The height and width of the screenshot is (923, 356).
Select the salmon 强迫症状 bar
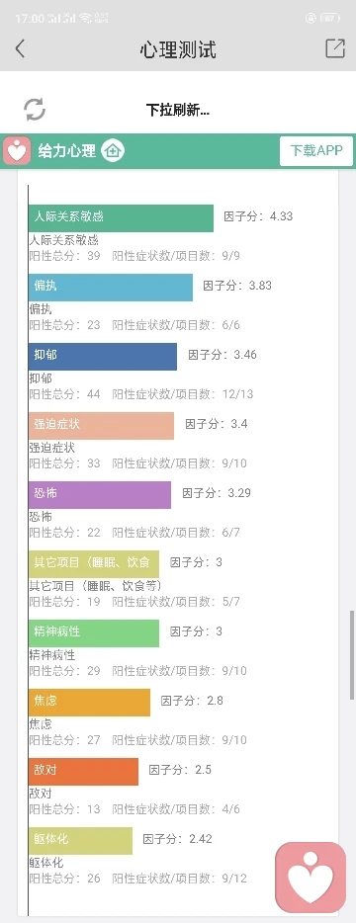[102, 426]
